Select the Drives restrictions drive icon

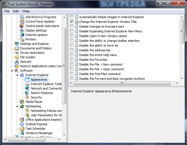[x=17, y=53]
